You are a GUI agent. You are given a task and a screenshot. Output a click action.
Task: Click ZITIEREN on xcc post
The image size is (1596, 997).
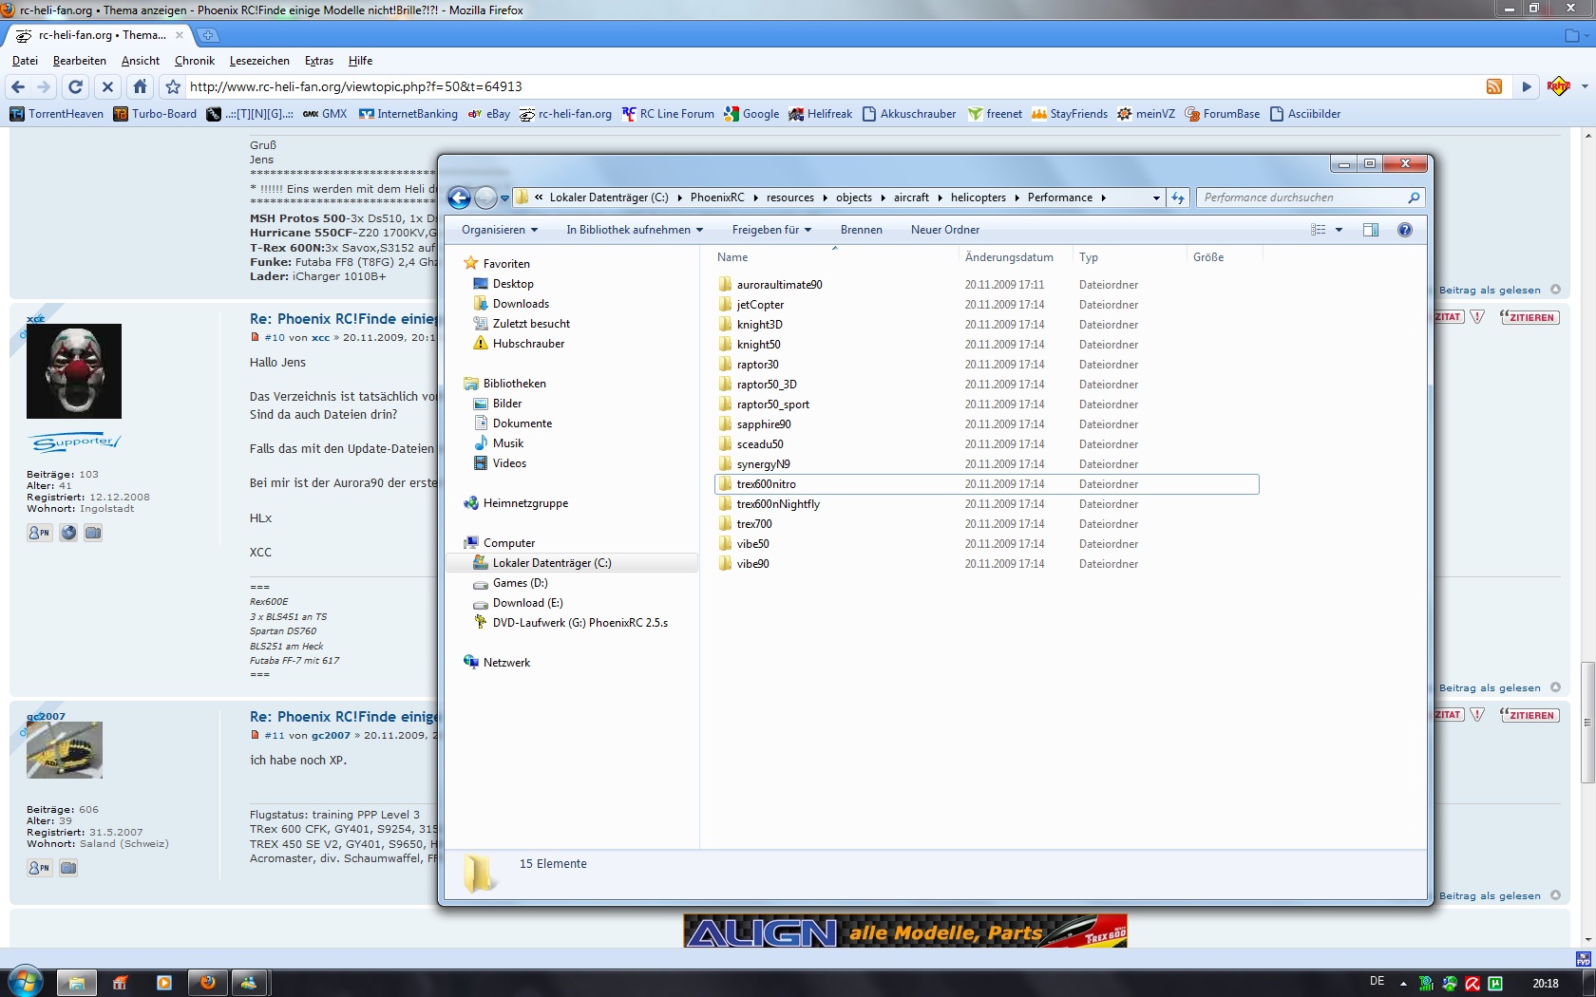[x=1529, y=317]
